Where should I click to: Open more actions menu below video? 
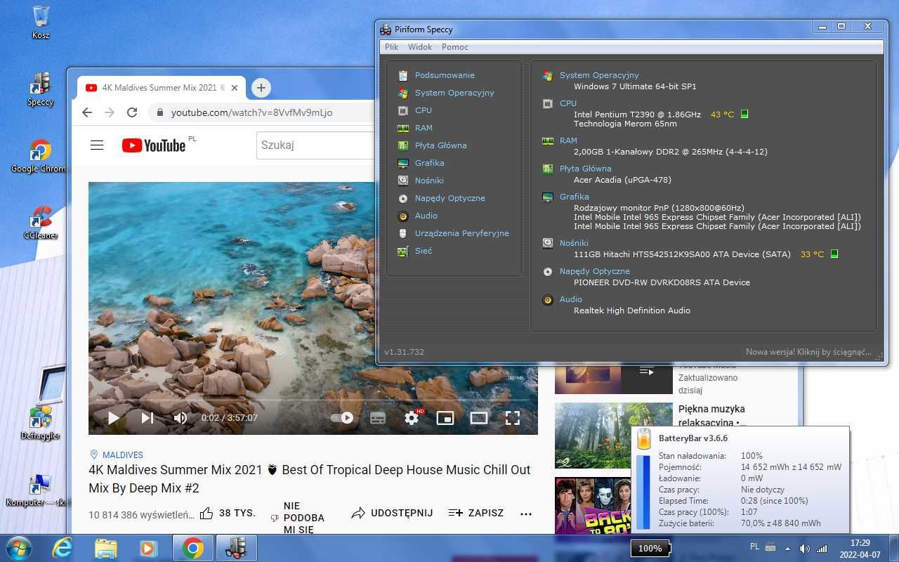(526, 514)
